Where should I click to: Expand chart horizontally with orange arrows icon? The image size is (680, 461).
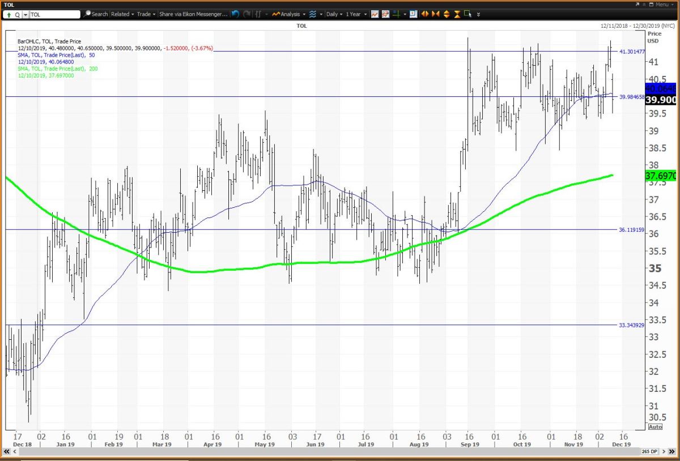click(x=424, y=14)
